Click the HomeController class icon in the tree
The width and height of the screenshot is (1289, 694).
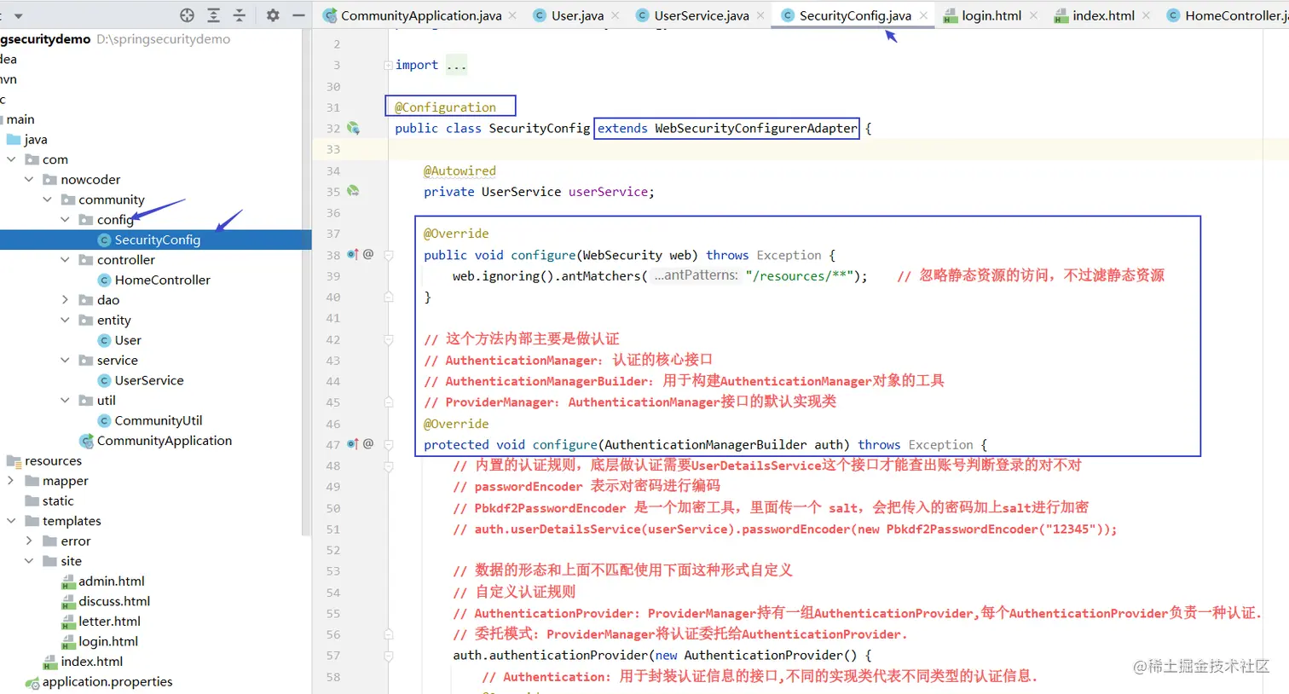click(105, 280)
